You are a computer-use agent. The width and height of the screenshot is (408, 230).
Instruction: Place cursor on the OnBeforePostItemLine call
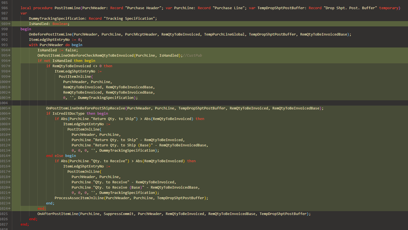(50, 34)
